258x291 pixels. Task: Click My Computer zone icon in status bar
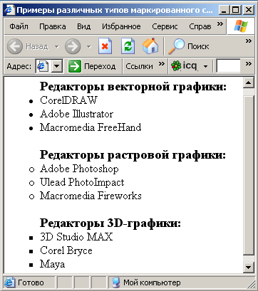(x=115, y=282)
